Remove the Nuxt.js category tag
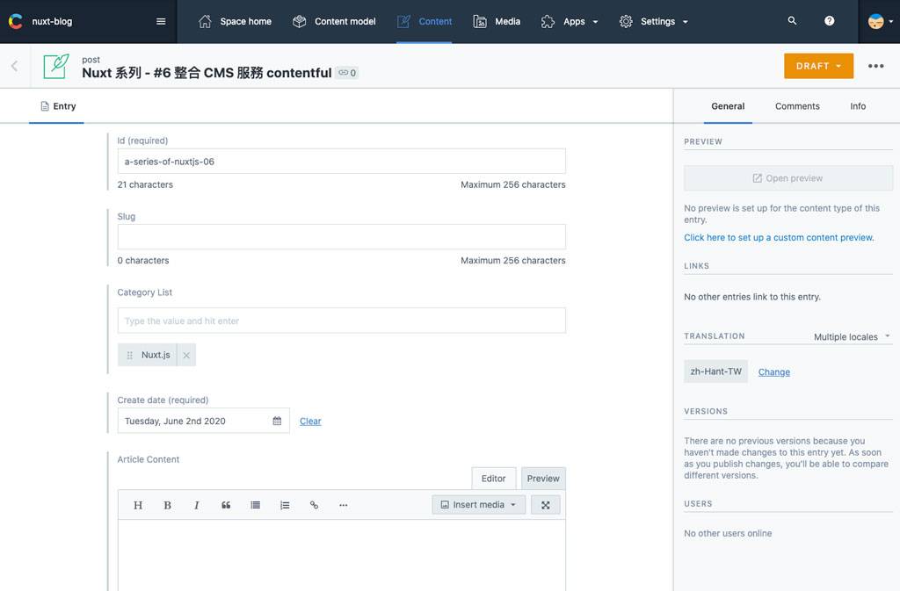 186,355
